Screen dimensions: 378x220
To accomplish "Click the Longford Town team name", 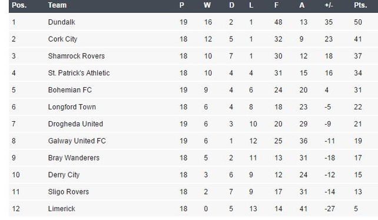I will tap(72, 107).
